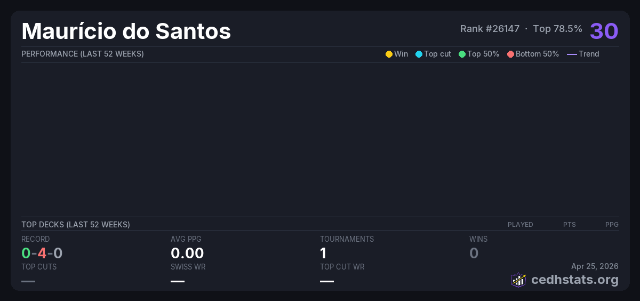The width and height of the screenshot is (640, 301).
Task: Click the purple Trend line marker
Action: (x=571, y=54)
